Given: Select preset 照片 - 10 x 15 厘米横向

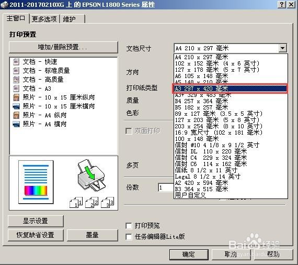Looking at the screenshot, I should 59,106.
